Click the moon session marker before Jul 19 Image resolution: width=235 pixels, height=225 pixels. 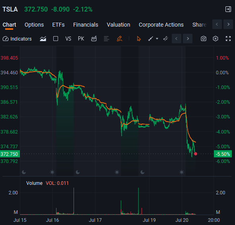click(x=142, y=172)
